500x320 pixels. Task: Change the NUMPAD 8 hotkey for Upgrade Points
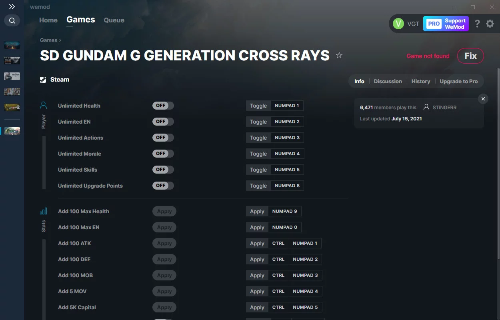coord(287,186)
